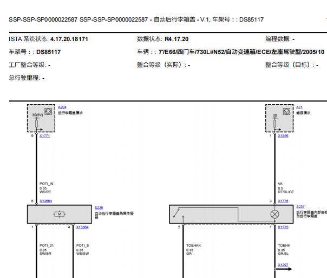This screenshot has height=278, width=327.
Task: Click fuse symbol in A204 module
Action: (x=36, y=124)
